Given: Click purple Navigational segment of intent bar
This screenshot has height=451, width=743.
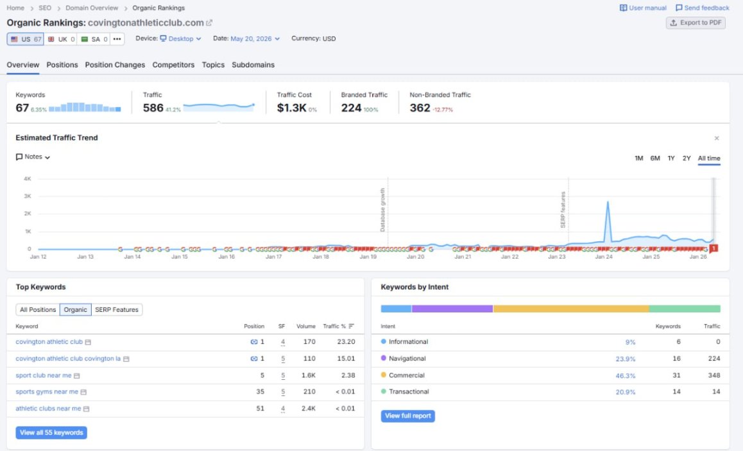Looking at the screenshot, I should tap(452, 309).
